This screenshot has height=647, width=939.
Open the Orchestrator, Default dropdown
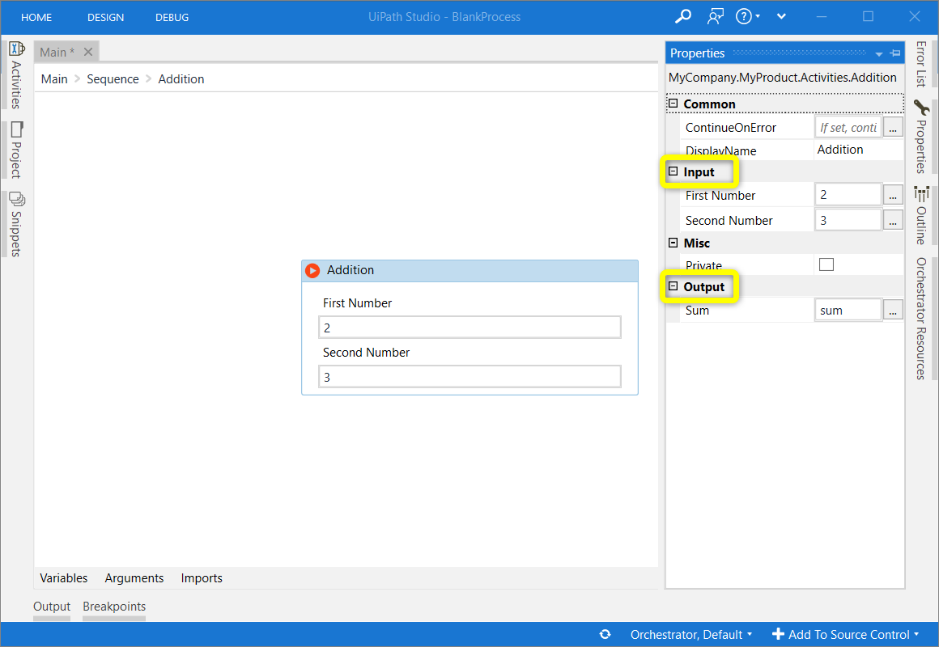(691, 635)
